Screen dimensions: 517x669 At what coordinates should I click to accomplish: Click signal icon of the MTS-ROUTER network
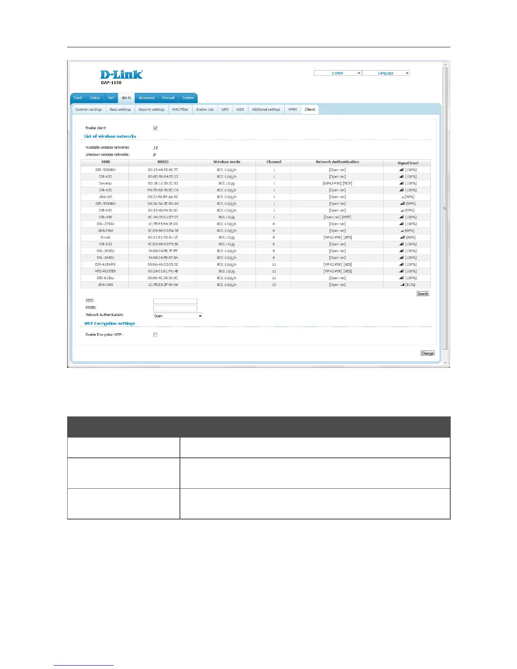401,271
